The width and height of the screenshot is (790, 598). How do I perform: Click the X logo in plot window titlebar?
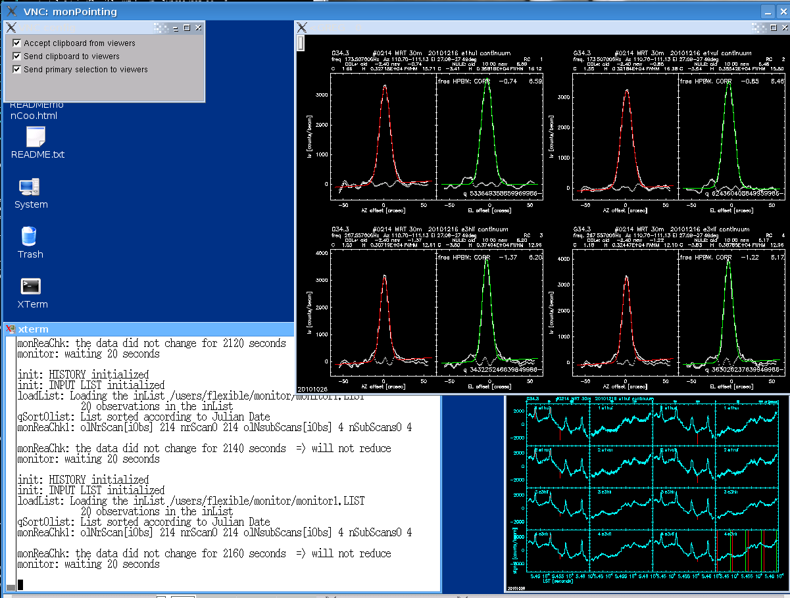pos(302,28)
